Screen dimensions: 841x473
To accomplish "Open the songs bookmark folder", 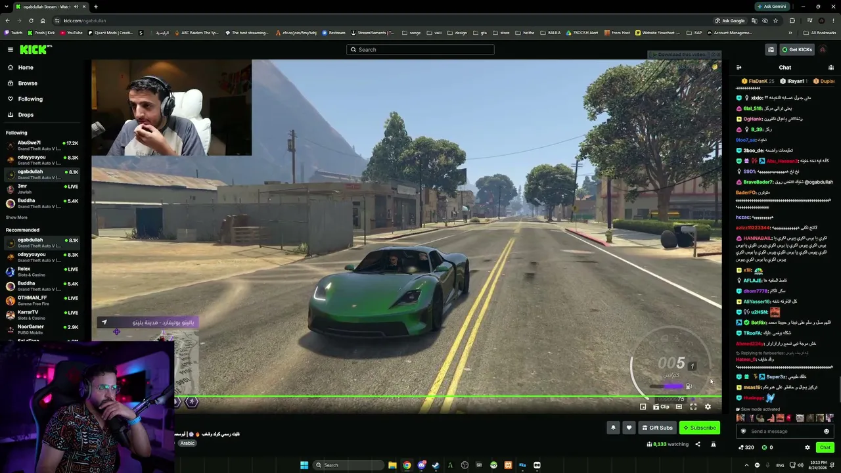I will point(411,32).
